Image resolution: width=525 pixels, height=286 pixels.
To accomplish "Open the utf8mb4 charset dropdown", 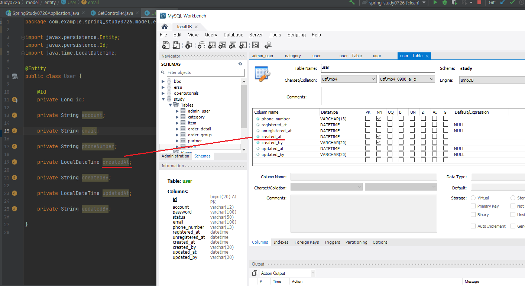I will click(x=349, y=79).
